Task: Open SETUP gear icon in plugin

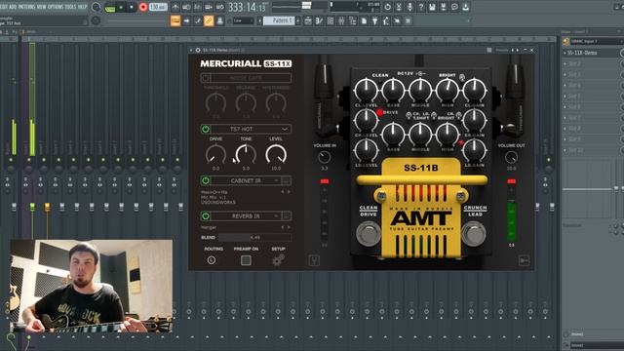Action: pyautogui.click(x=278, y=260)
